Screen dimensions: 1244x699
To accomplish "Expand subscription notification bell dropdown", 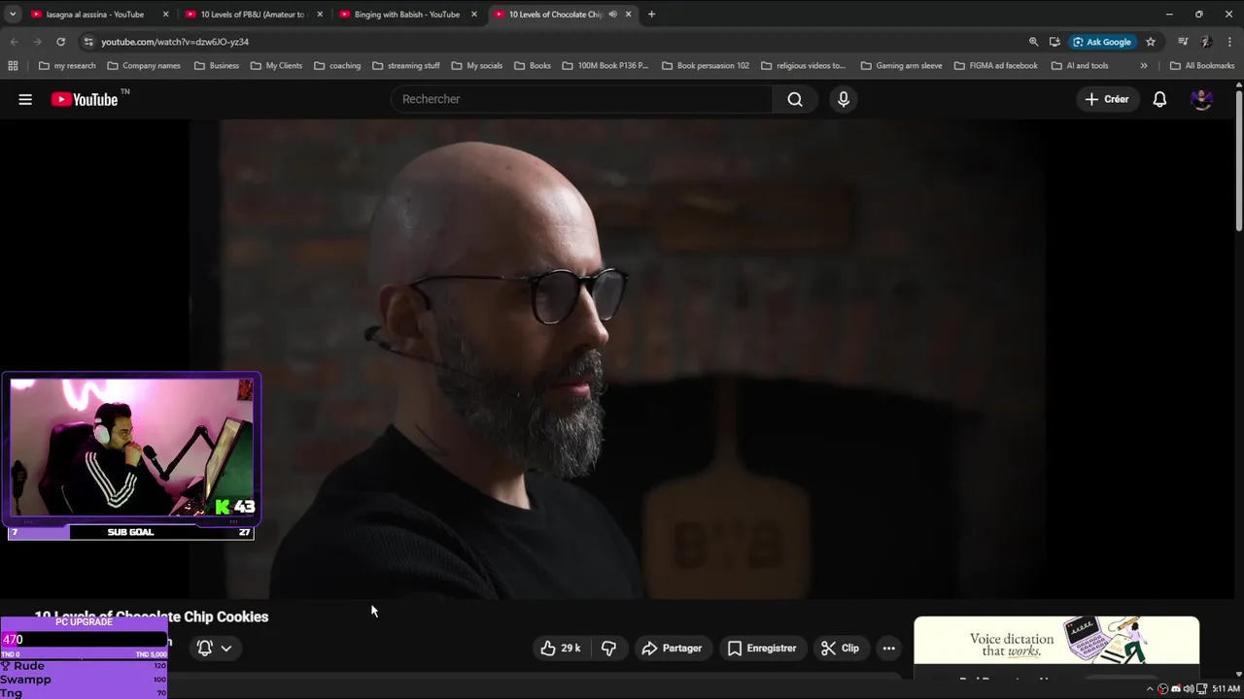I will tap(215, 649).
